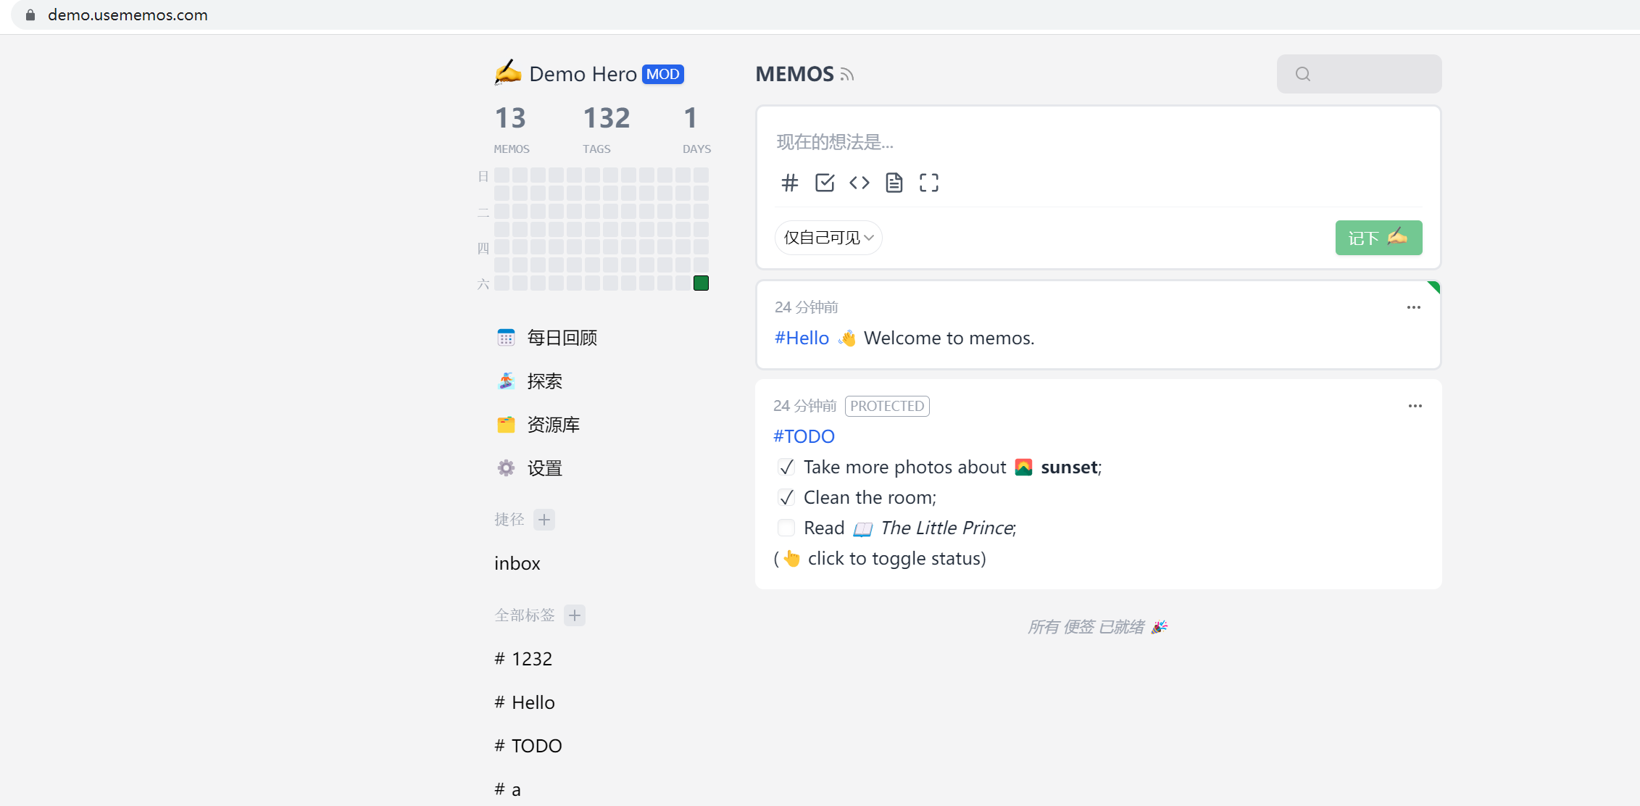This screenshot has width=1640, height=806.
Task: Select the #TODO tag in the tag list
Action: [528, 745]
